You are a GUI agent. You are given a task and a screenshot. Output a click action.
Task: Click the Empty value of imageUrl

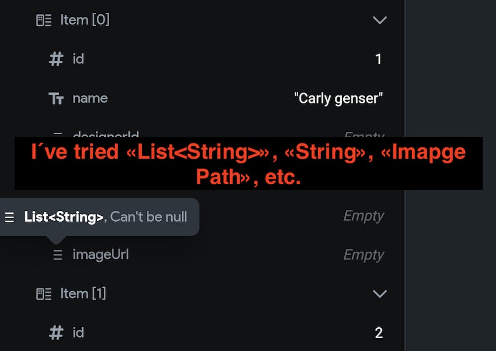coord(364,255)
